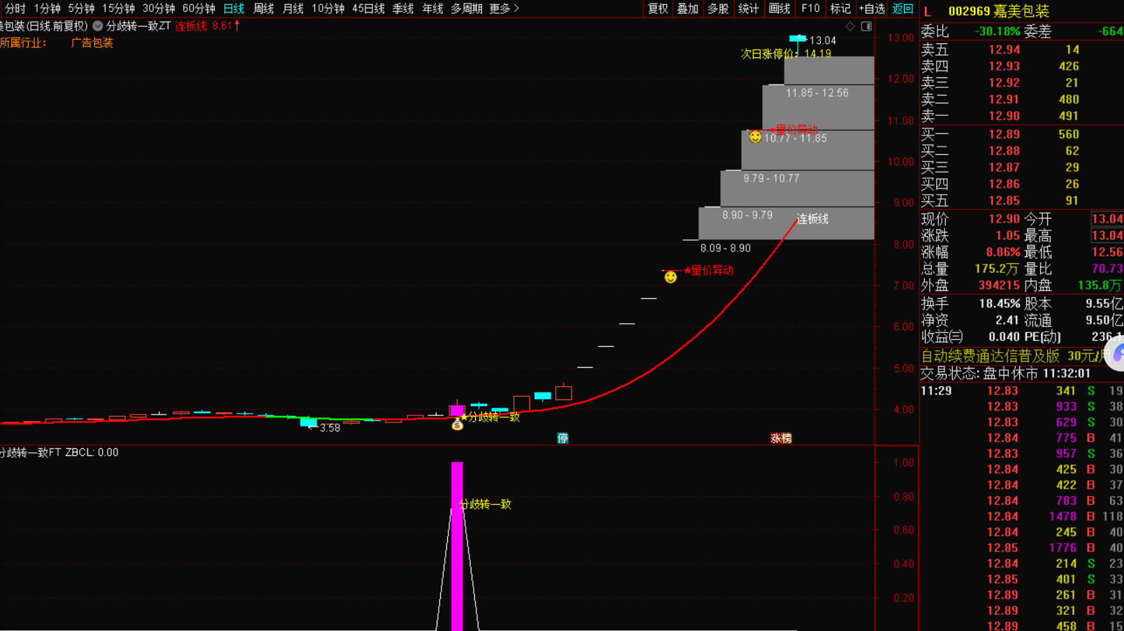This screenshot has height=631, width=1124.
Task: Click the 自动续费通达信普及版 promotion banner
Action: 989,356
